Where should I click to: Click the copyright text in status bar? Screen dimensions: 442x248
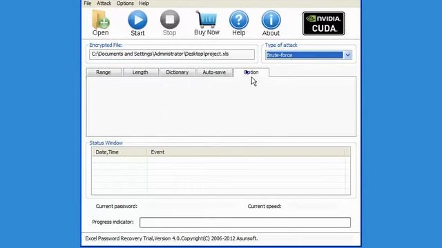pos(171,238)
